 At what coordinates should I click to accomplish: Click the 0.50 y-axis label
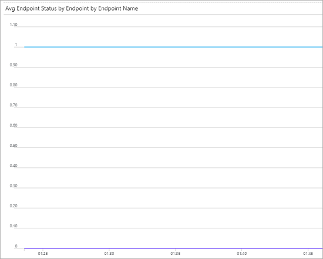click(x=14, y=146)
